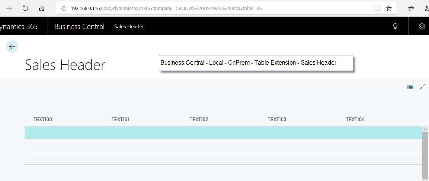Refresh the browser page

[25, 8]
